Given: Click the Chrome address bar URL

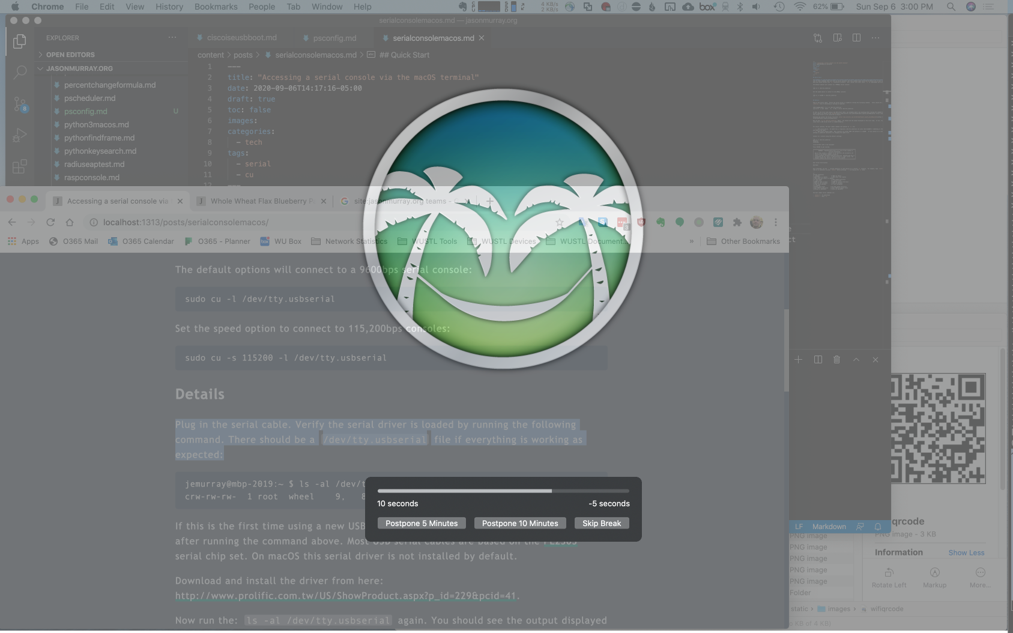Looking at the screenshot, I should [x=186, y=222].
